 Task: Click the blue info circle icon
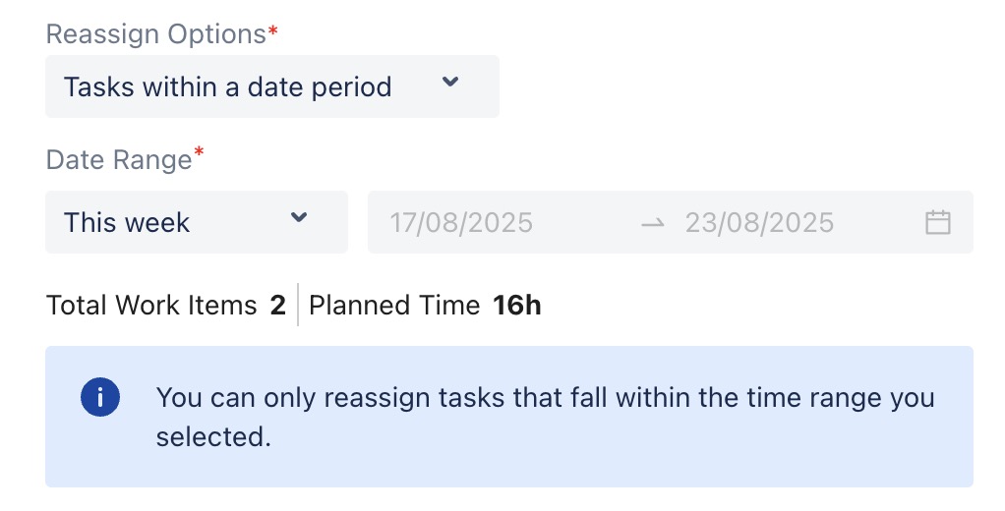point(100,398)
